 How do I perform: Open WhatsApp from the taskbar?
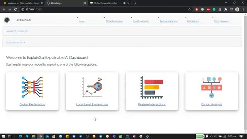(121, 136)
